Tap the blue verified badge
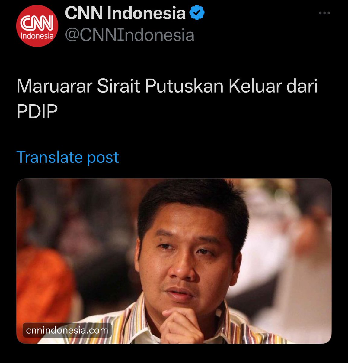Viewport: 348px width, 363px height. coord(197,13)
